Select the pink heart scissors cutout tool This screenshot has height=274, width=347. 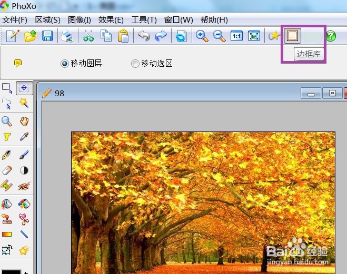point(24,219)
